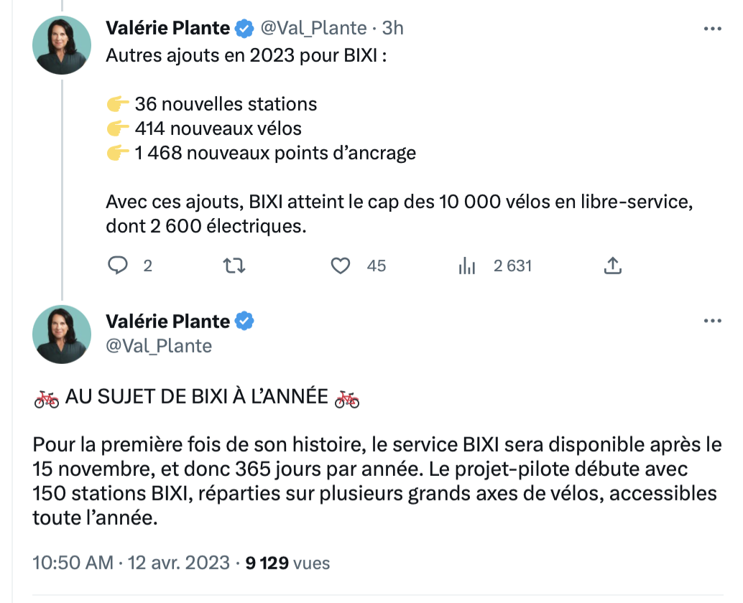Click verified badge beside second Valérie Plante name
This screenshot has height=603, width=743.
(244, 320)
